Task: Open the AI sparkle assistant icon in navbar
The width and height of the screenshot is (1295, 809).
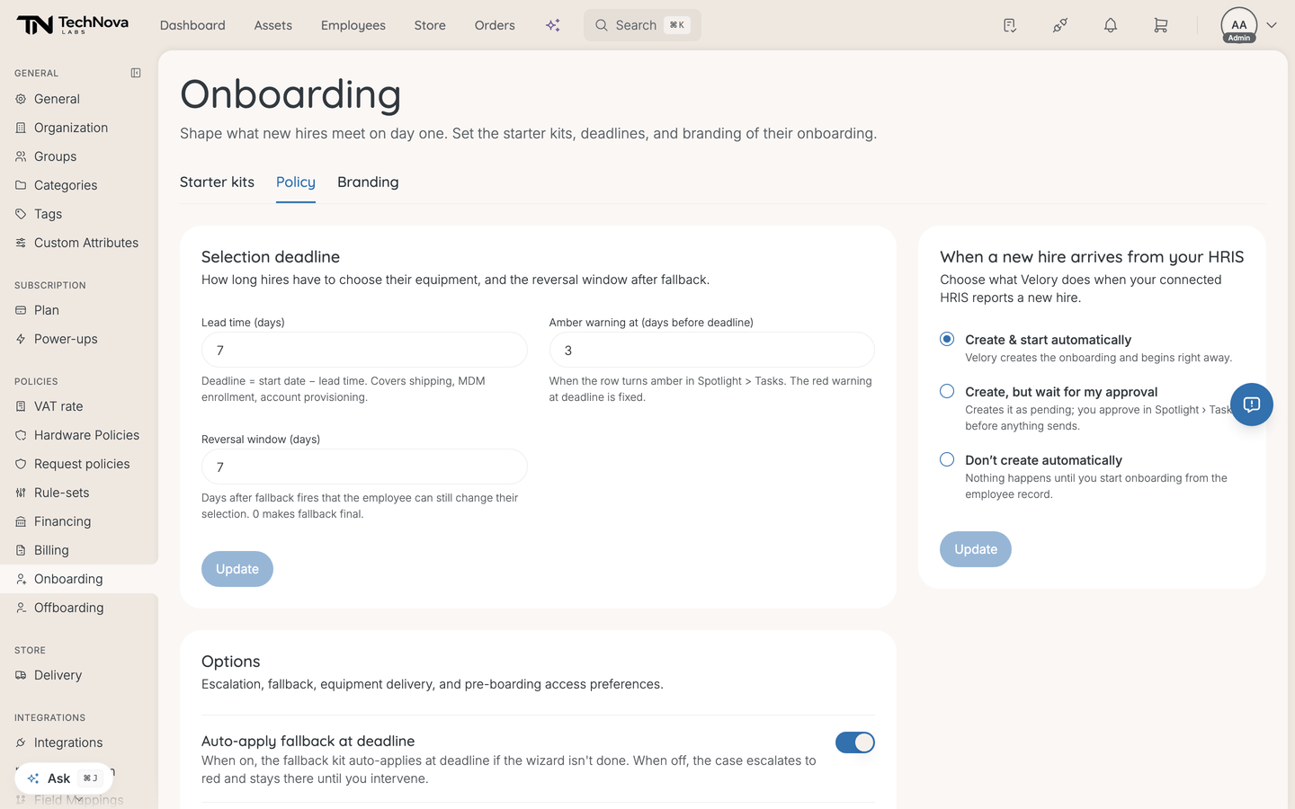Action: pyautogui.click(x=553, y=25)
